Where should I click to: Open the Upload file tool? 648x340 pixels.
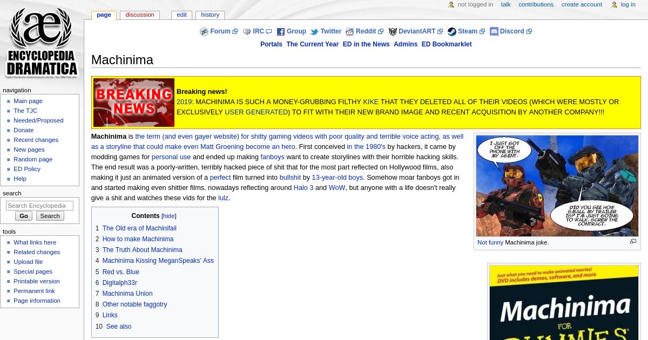pos(28,262)
